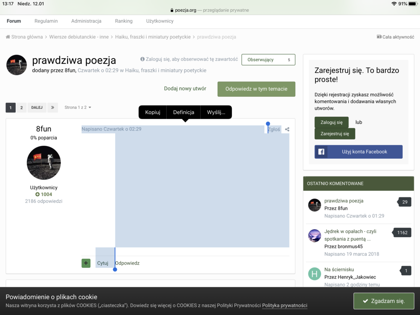This screenshot has height=315, width=420.
Task: Choose Definicja from the selection popup
Action: 184,112
